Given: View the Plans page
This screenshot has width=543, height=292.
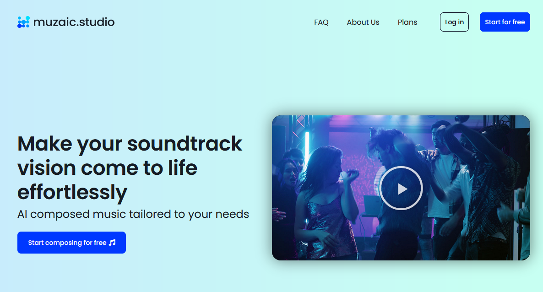Looking at the screenshot, I should point(407,22).
